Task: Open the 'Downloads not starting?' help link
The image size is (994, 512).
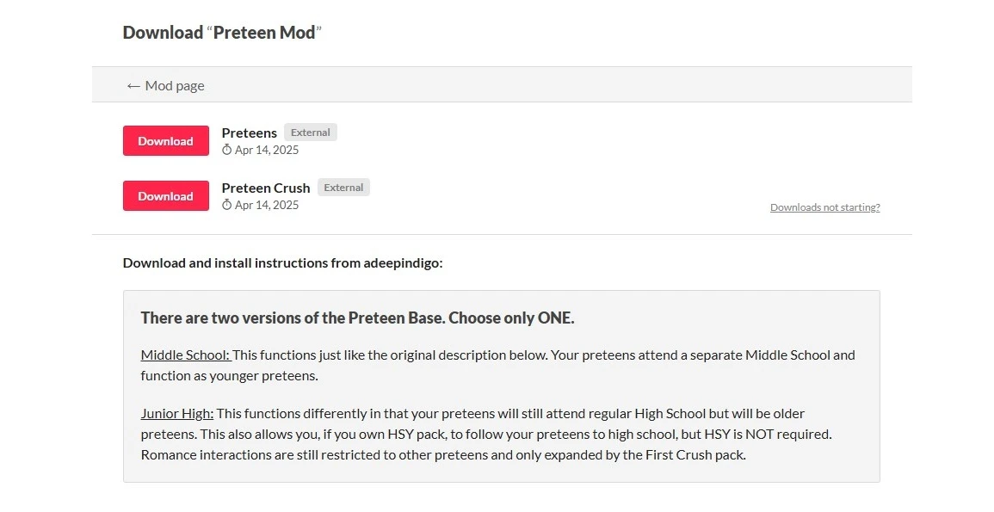Action: [824, 207]
